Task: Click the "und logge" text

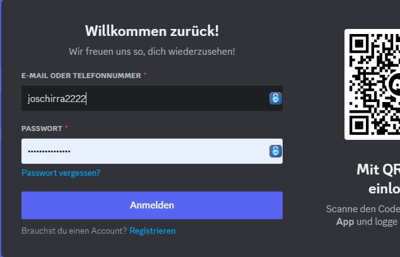Action: [x=377, y=222]
